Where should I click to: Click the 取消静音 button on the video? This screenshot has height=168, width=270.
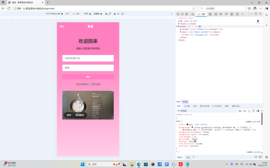tap(80, 115)
